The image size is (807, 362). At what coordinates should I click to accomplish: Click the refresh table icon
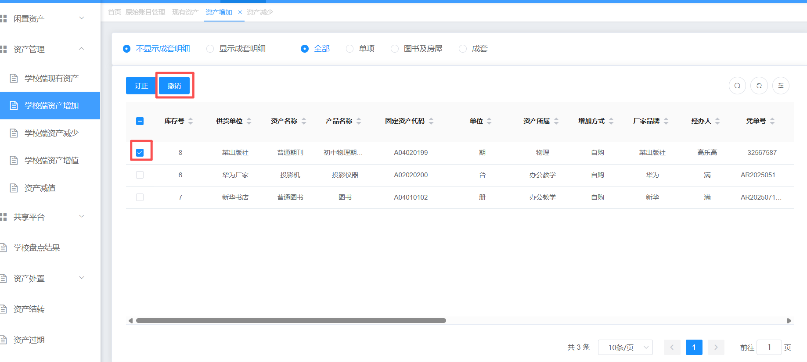tap(759, 86)
